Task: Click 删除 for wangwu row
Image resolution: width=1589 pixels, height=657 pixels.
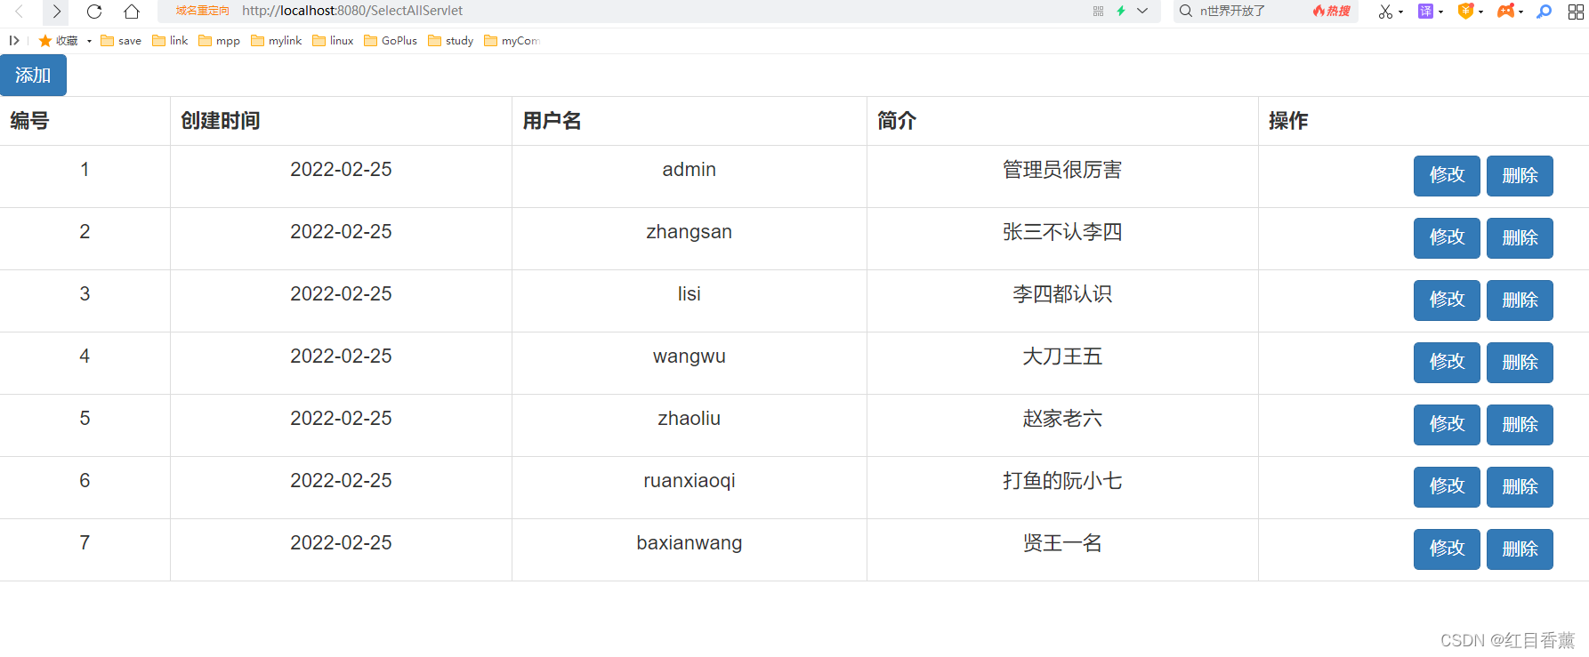Action: tap(1520, 363)
